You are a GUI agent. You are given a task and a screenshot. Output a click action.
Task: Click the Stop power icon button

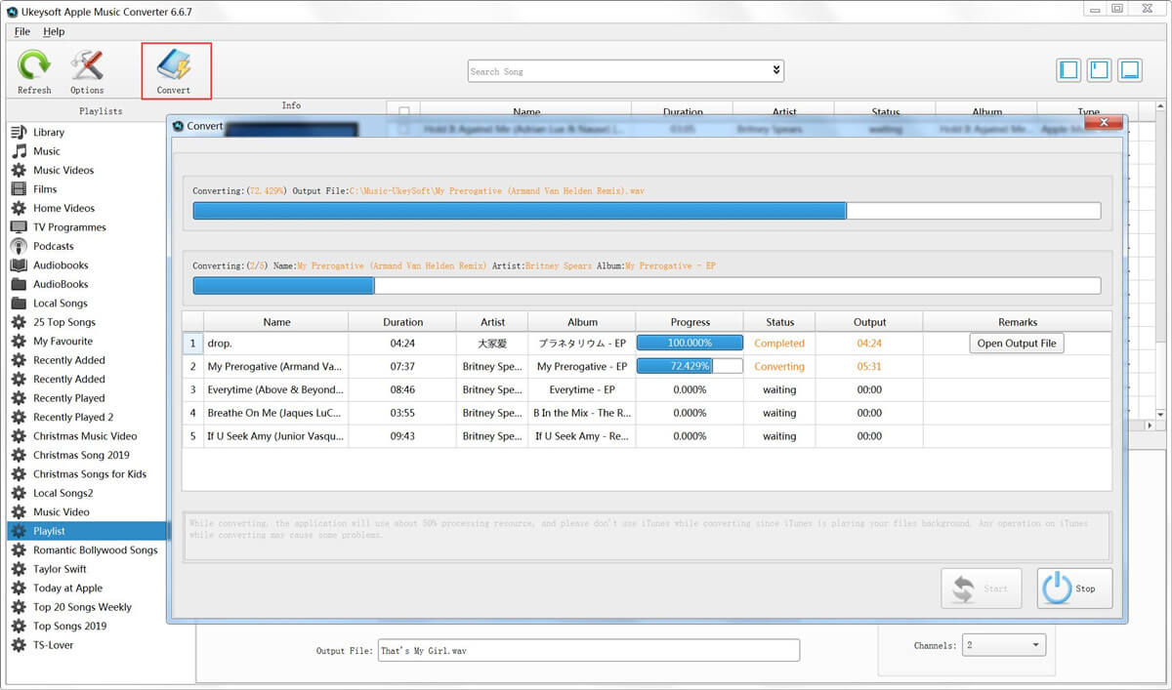pyautogui.click(x=1074, y=589)
